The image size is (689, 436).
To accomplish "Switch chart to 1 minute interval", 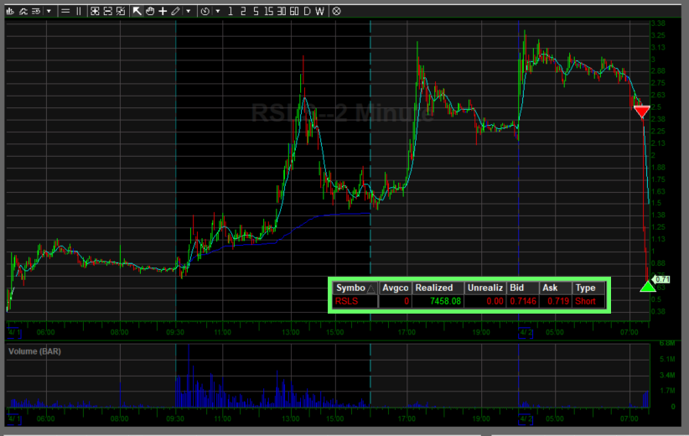I will [x=231, y=11].
